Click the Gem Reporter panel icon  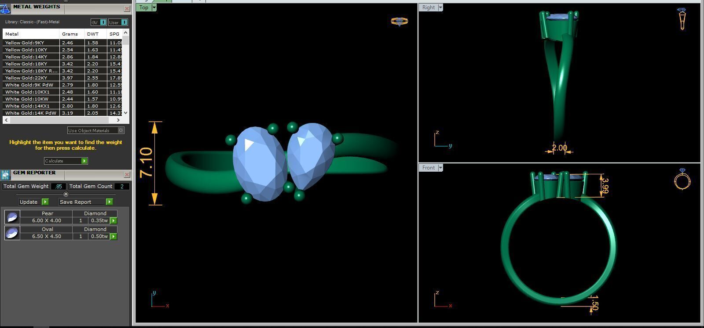(x=5, y=175)
